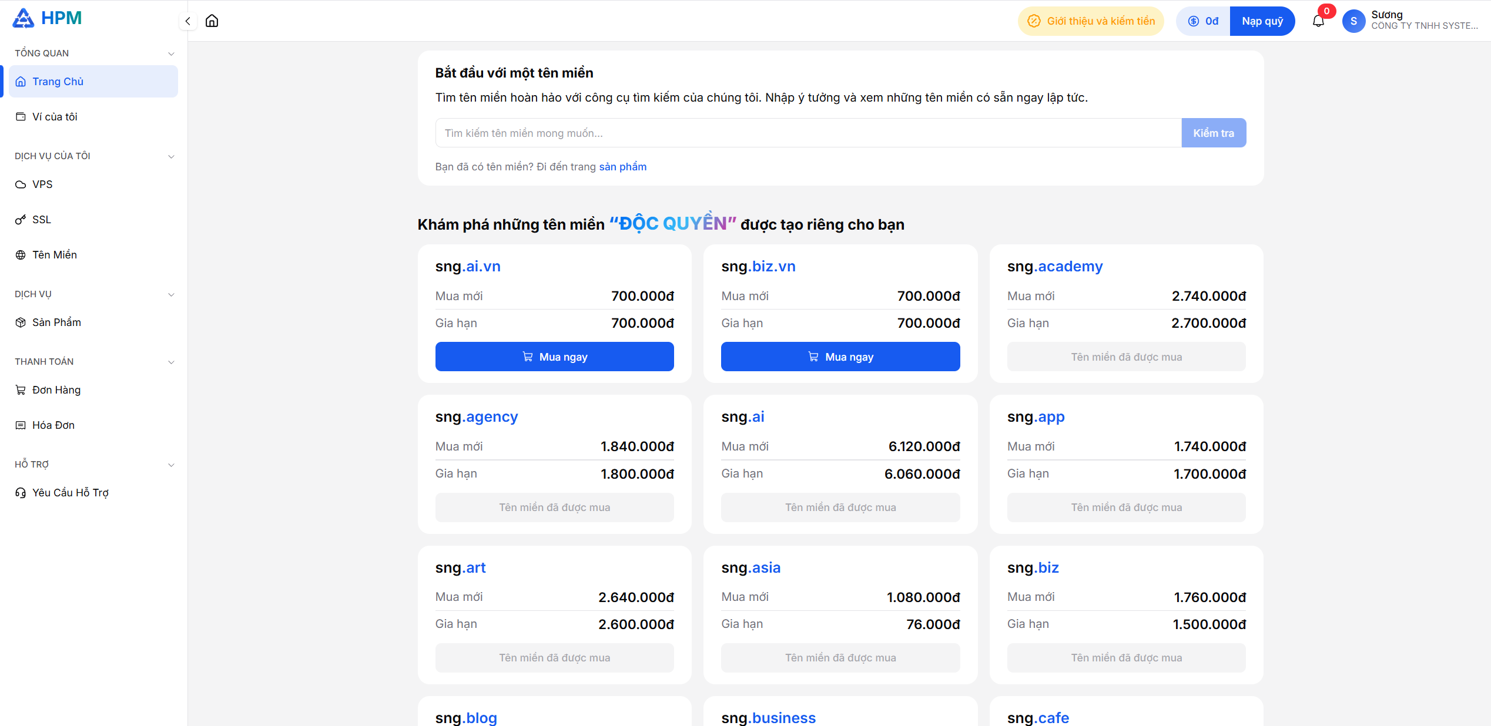This screenshot has height=726, width=1491.
Task: Click the user avatar "S"
Action: point(1353,21)
